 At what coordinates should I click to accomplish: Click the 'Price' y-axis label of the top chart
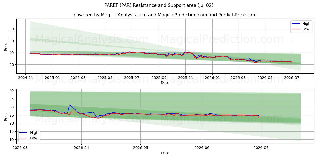(x=6, y=46)
